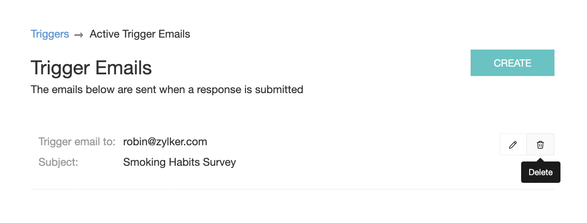Click the response-submitted description text
The image size is (587, 223).
pyautogui.click(x=167, y=90)
